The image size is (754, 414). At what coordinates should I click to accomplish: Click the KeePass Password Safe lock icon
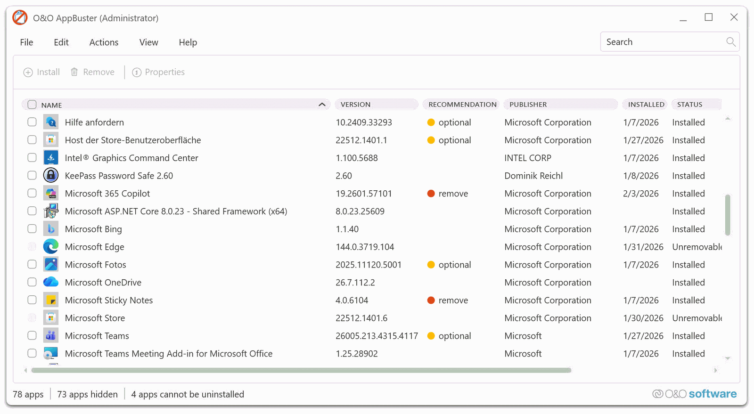[x=51, y=176]
